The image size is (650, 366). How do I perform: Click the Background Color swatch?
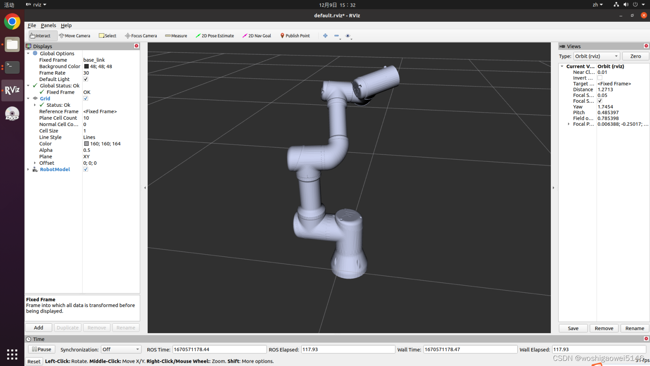click(x=86, y=66)
